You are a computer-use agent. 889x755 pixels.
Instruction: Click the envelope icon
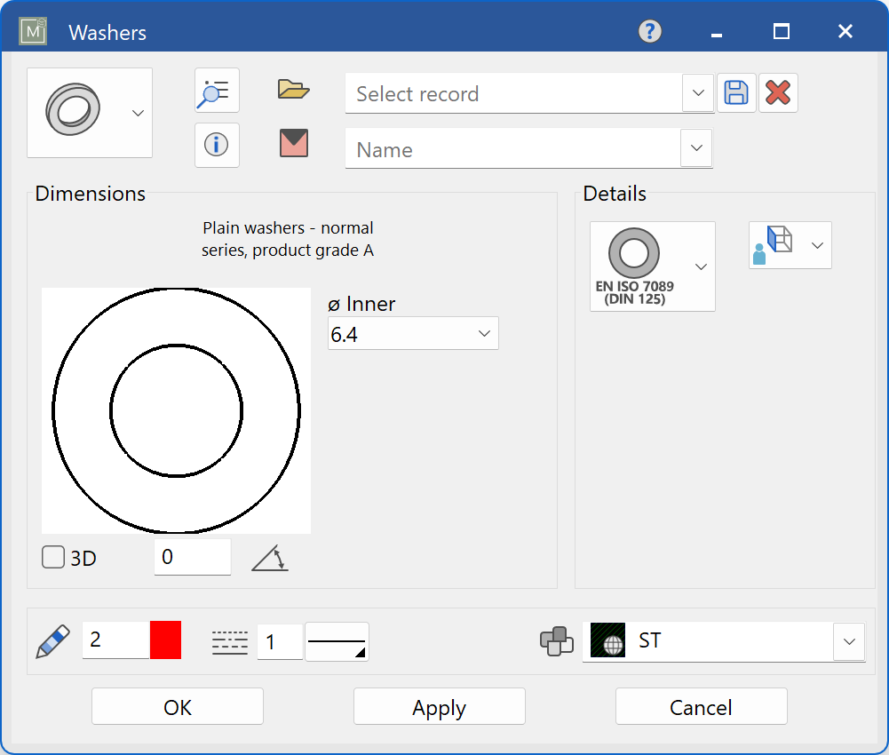(x=293, y=144)
